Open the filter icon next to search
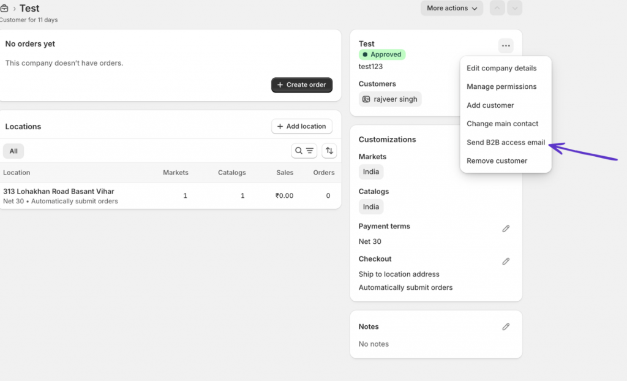The height and width of the screenshot is (381, 627). 309,151
